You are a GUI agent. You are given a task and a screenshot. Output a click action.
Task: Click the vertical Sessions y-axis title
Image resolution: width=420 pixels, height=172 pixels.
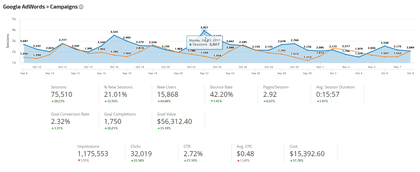[8, 41]
